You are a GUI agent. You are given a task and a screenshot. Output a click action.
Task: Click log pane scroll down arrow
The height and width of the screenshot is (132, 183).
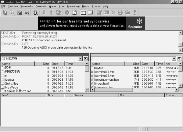click(x=181, y=50)
